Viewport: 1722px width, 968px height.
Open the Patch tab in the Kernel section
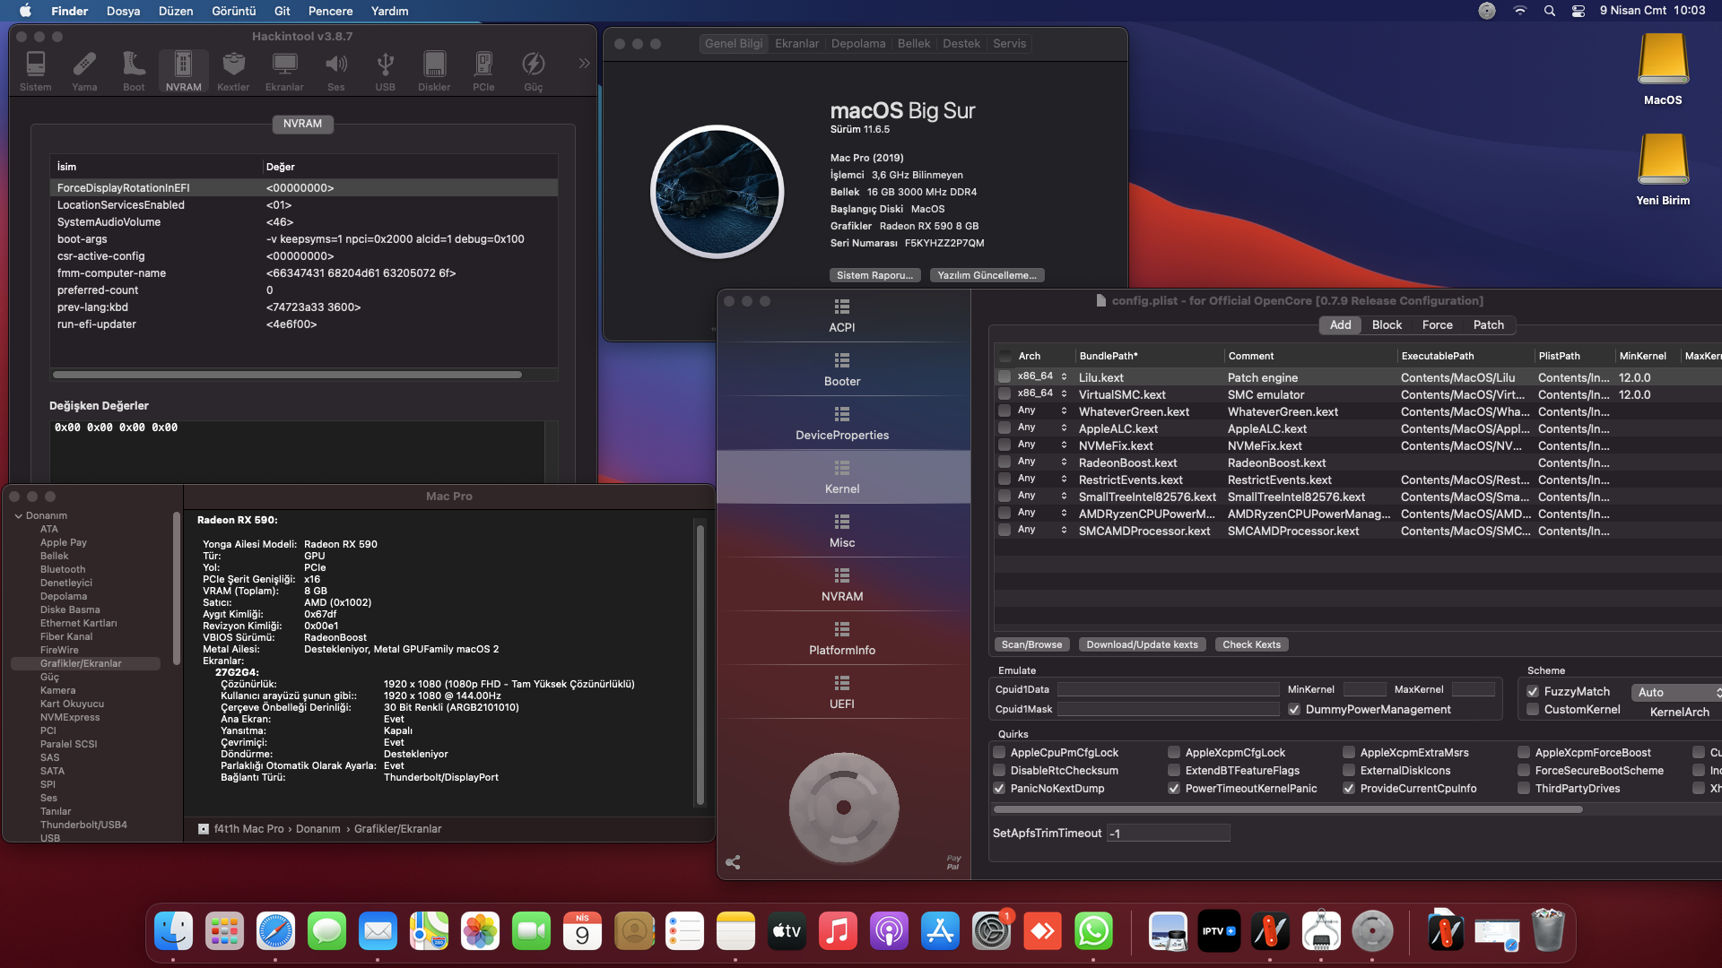[x=1488, y=325]
